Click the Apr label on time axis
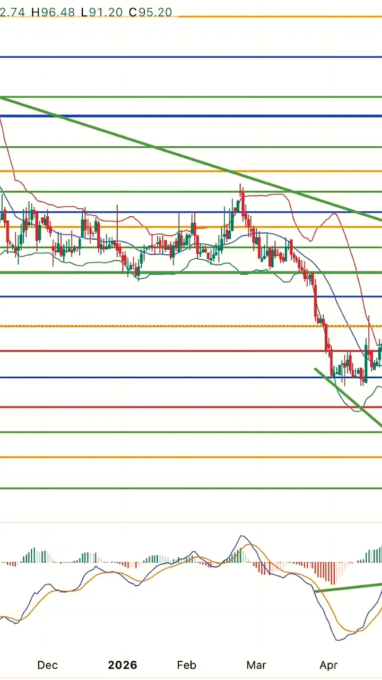The image size is (382, 680). (329, 665)
